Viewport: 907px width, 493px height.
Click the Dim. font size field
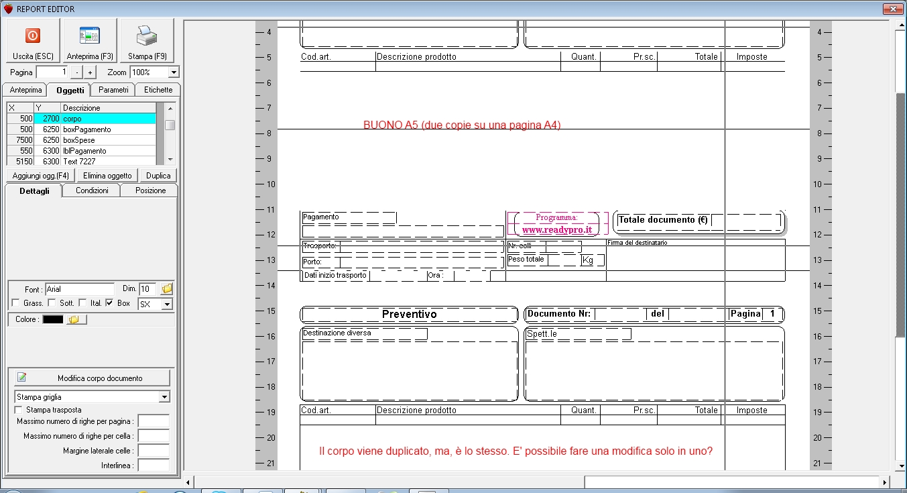pyautogui.click(x=148, y=289)
